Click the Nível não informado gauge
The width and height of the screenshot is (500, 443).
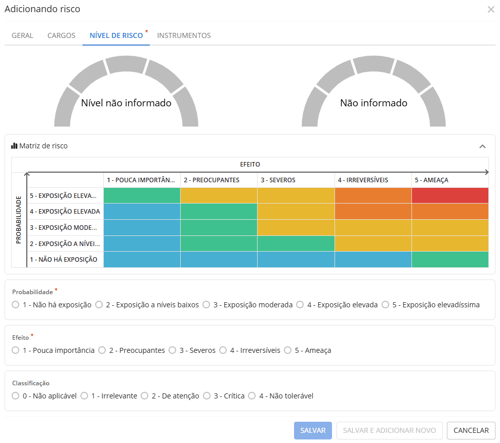pyautogui.click(x=126, y=96)
